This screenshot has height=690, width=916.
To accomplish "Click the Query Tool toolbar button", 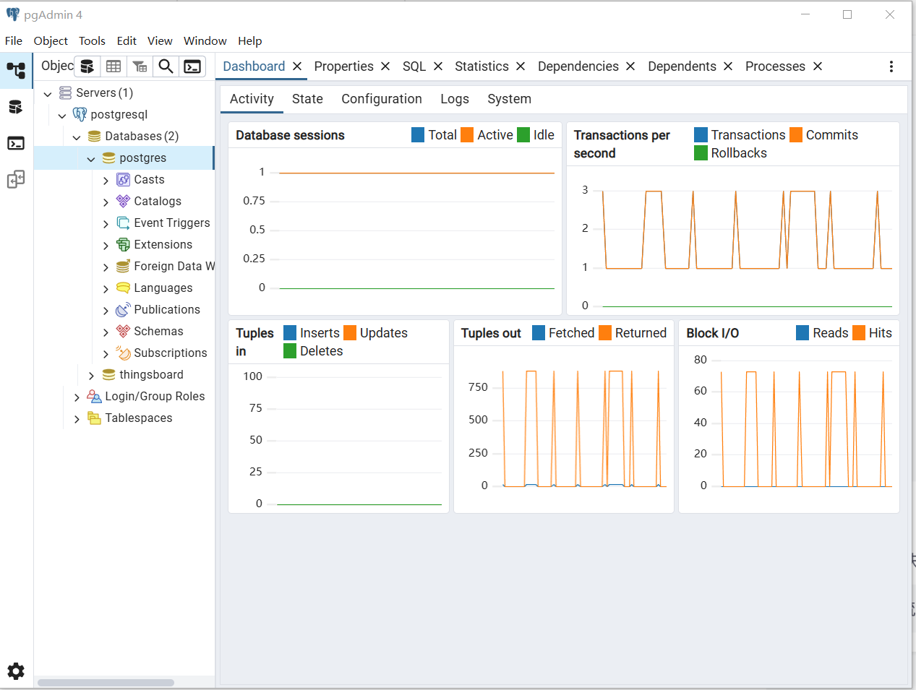I will [x=87, y=66].
